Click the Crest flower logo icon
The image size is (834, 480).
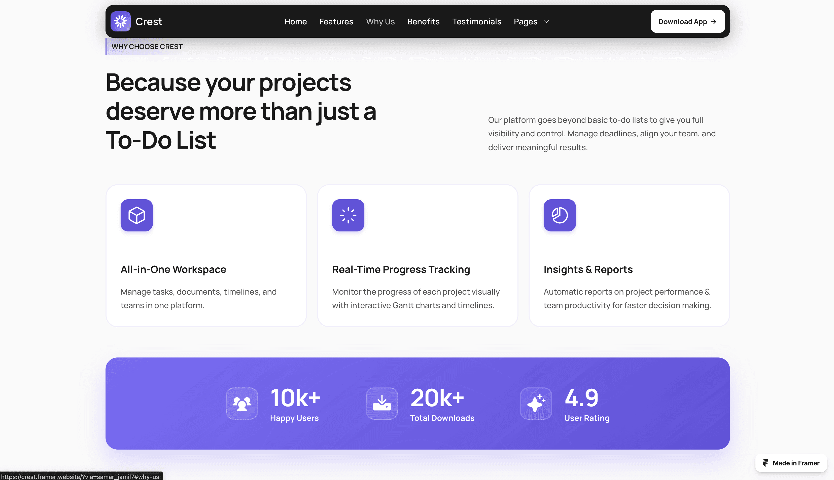click(x=120, y=21)
